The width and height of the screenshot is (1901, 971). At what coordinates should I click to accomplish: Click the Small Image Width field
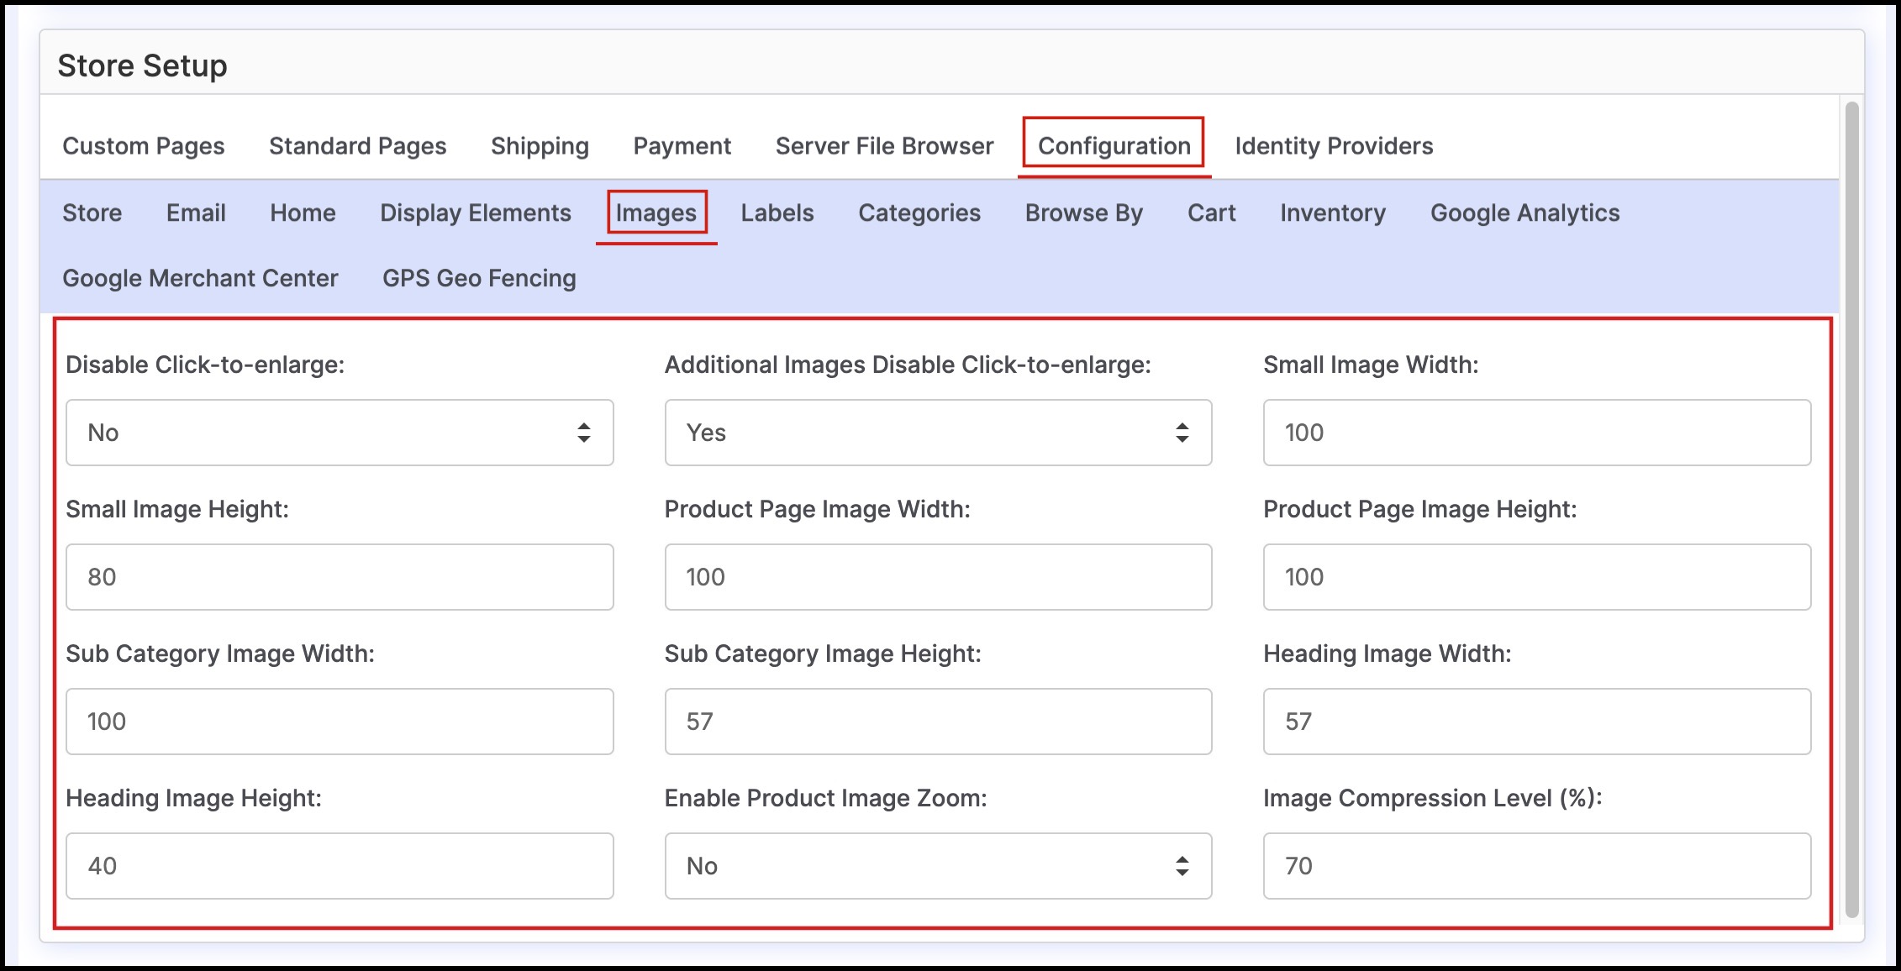tap(1536, 433)
